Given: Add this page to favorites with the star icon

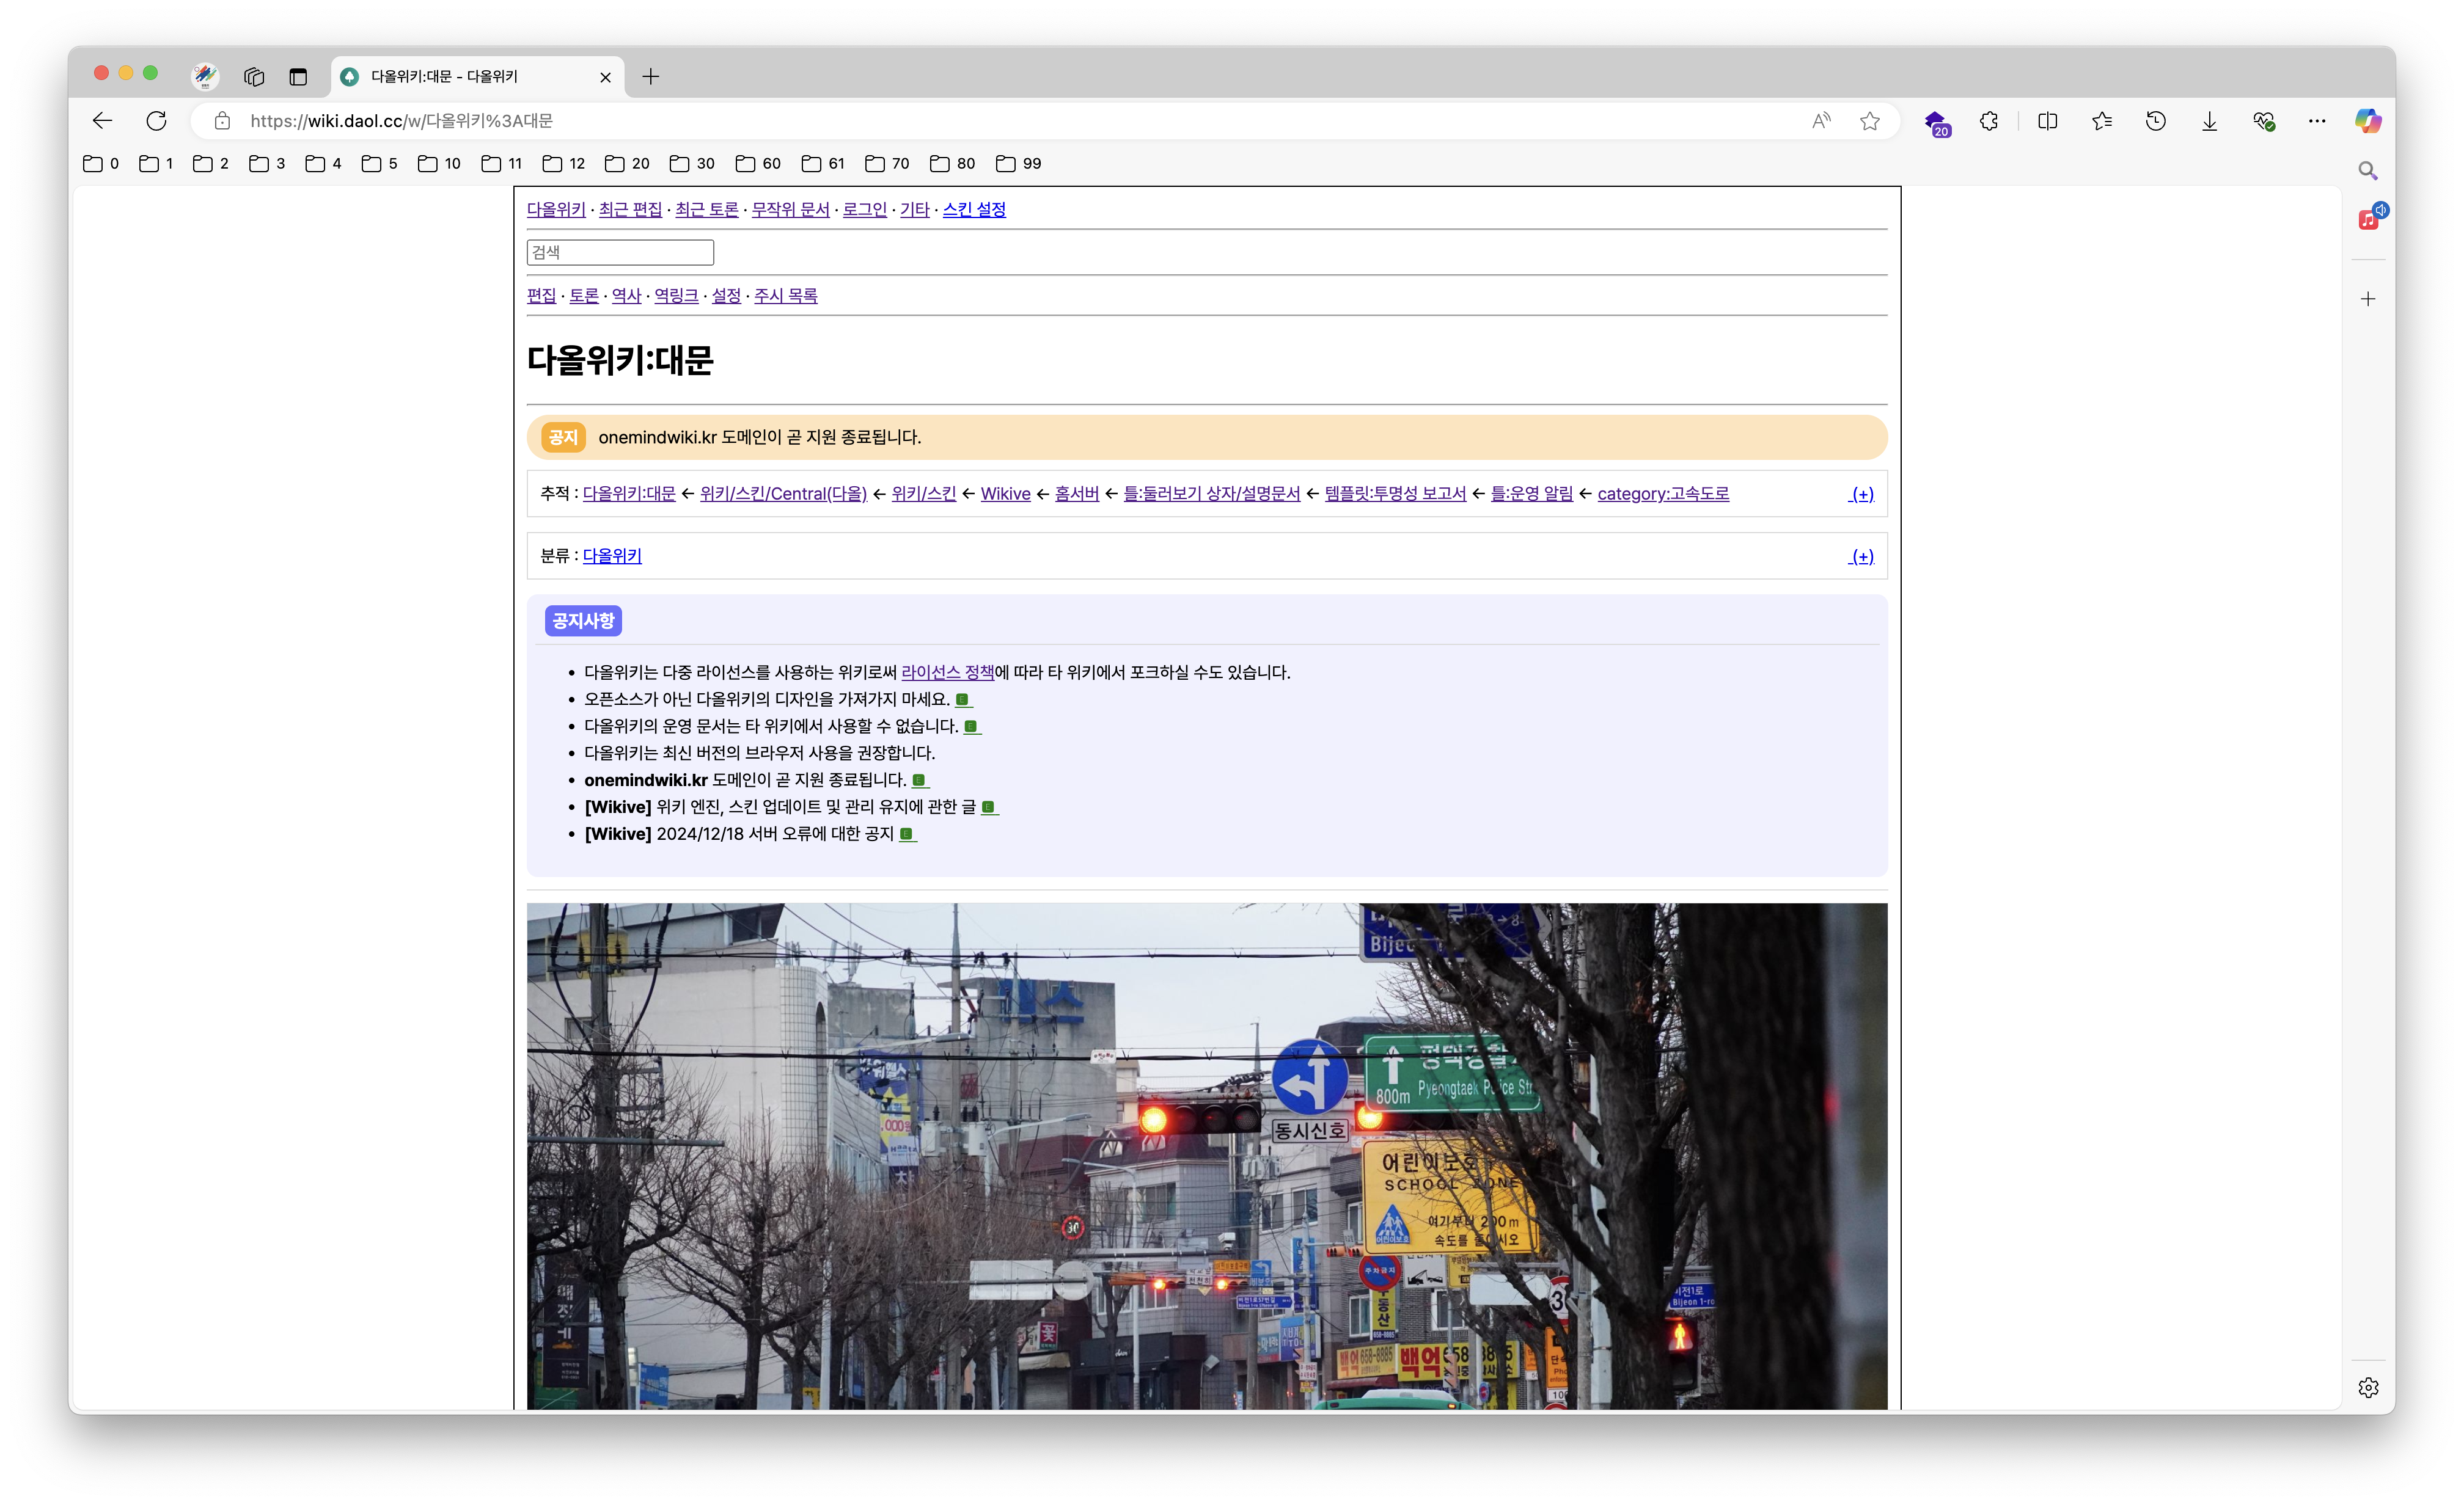Looking at the screenshot, I should pyautogui.click(x=1870, y=121).
